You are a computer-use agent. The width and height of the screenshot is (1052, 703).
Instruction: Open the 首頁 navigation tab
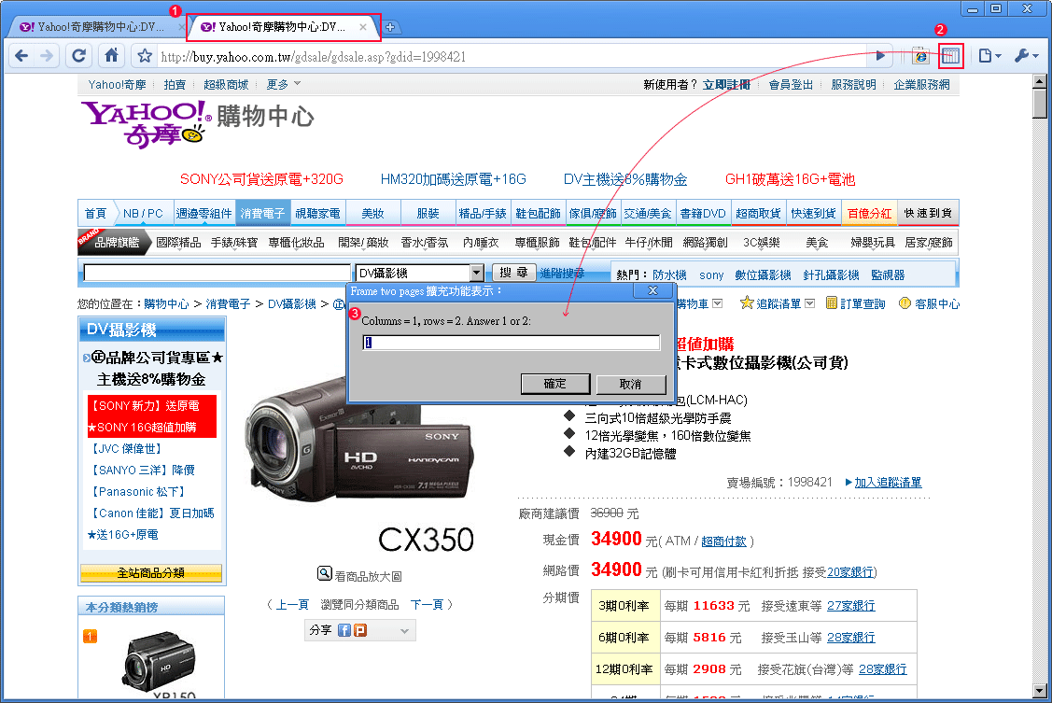point(95,213)
